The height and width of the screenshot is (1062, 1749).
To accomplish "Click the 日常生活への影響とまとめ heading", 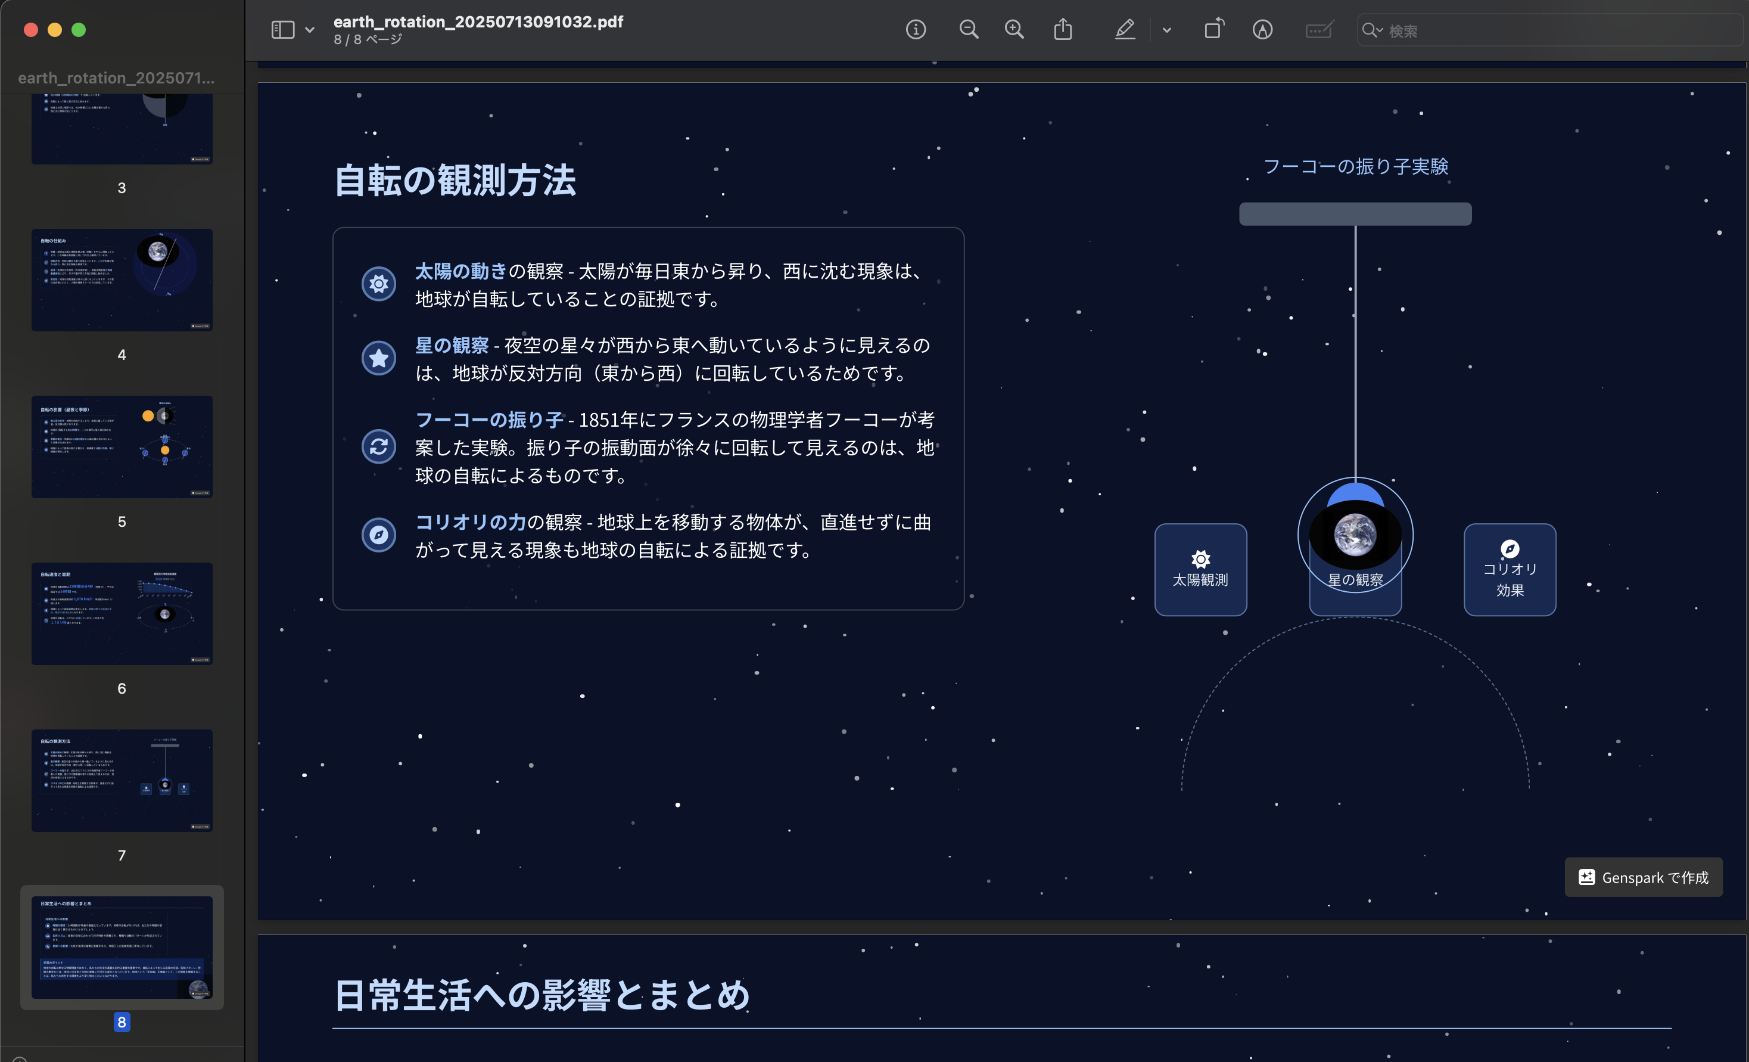I will pyautogui.click(x=541, y=995).
